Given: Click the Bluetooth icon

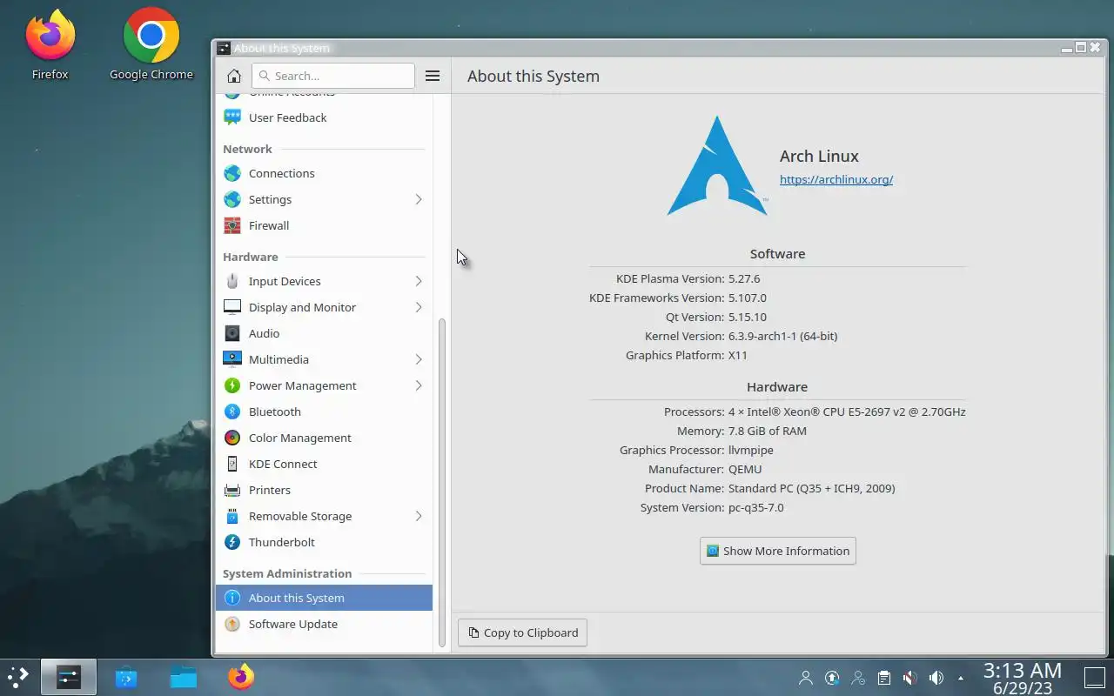Looking at the screenshot, I should tap(232, 412).
